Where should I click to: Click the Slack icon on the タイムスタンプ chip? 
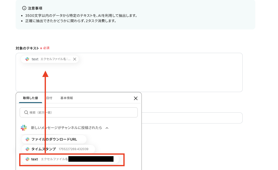(27, 149)
